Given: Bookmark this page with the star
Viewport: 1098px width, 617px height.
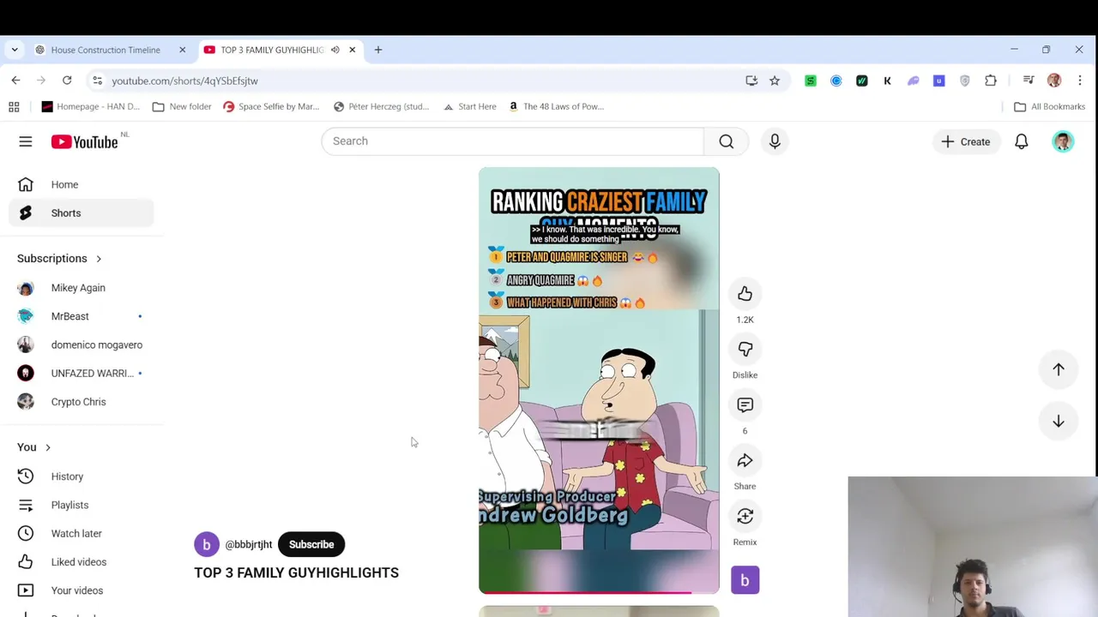Looking at the screenshot, I should [x=775, y=81].
